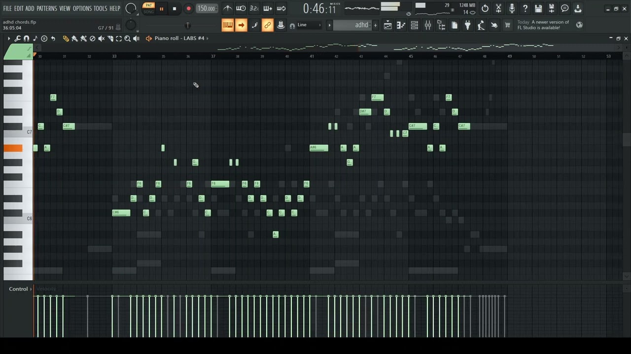
Task: Open the chat bubble icon
Action: [x=565, y=8]
